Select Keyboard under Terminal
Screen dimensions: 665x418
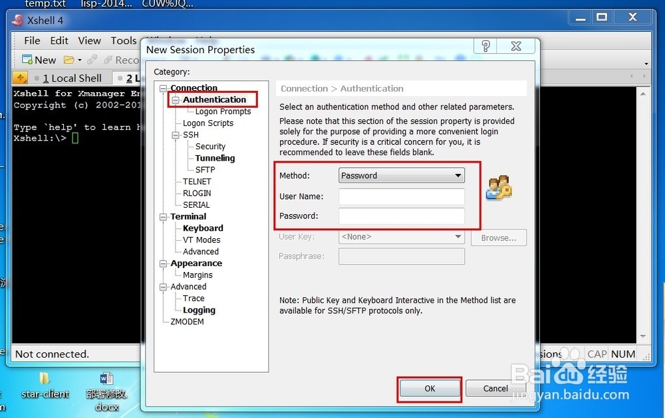203,228
